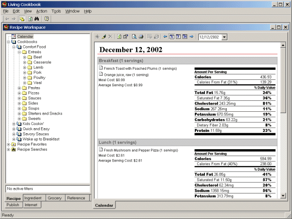
Task: Click the Calendar document tab at bottom
Action: [104, 205]
